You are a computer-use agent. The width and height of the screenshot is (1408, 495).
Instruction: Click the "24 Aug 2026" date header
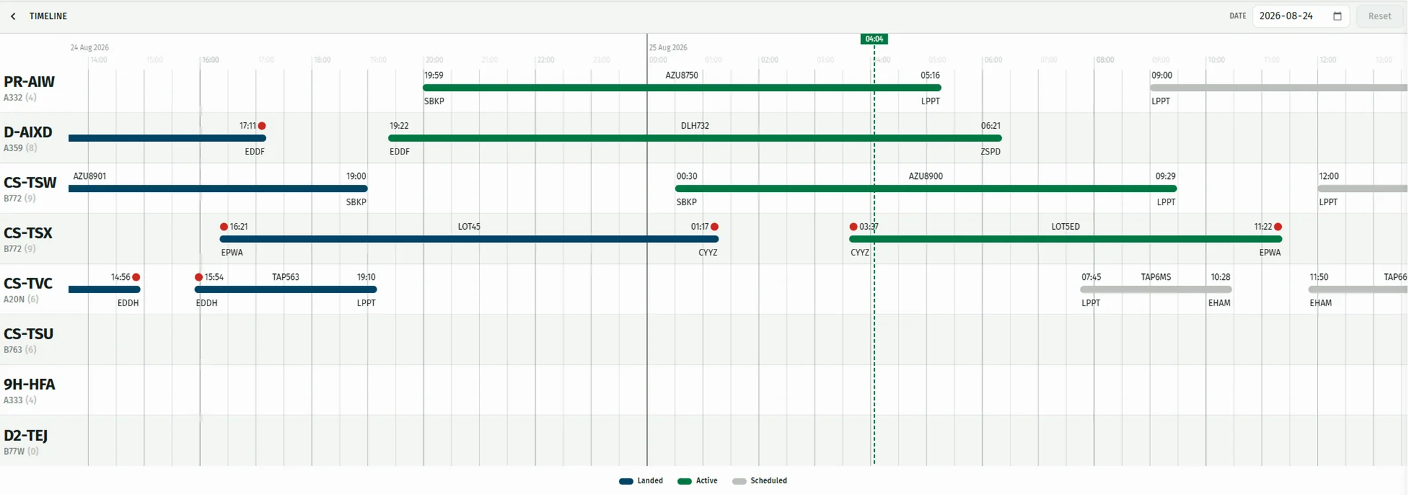tap(90, 48)
